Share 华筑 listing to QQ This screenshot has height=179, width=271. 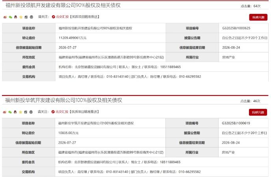click(15, 112)
